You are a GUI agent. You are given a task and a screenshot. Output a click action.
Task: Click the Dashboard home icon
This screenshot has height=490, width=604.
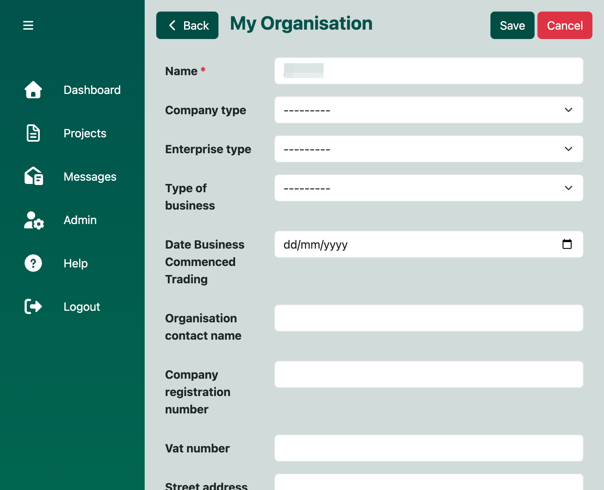click(x=33, y=90)
